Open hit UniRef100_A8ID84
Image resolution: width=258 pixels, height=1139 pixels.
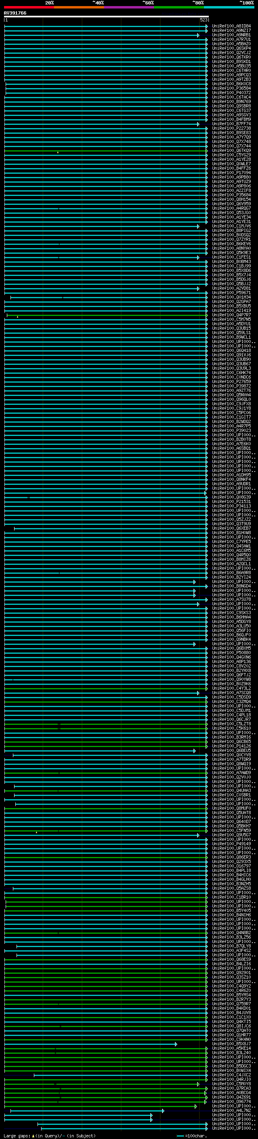[x=231, y=26]
